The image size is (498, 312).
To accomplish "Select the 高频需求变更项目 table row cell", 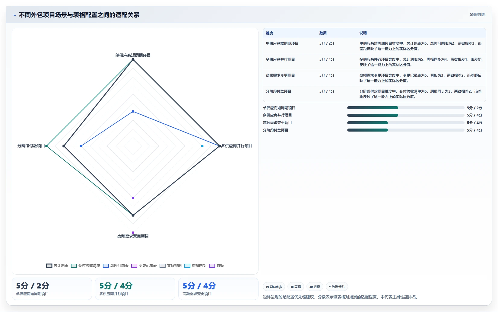I will pyautogui.click(x=280, y=75).
